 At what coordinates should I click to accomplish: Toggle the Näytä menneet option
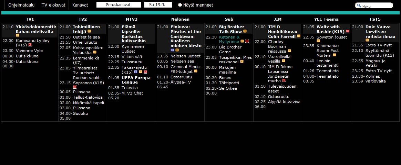point(180,5)
